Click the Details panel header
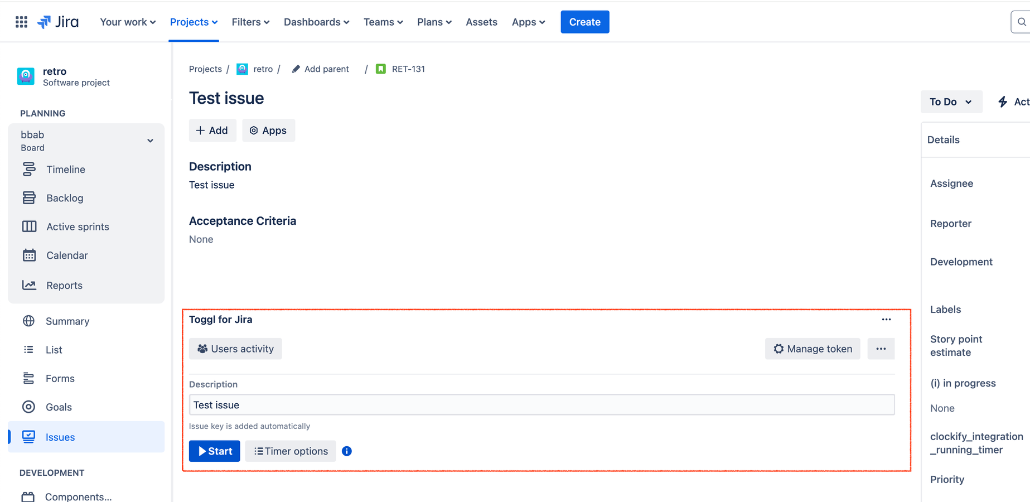 (943, 139)
